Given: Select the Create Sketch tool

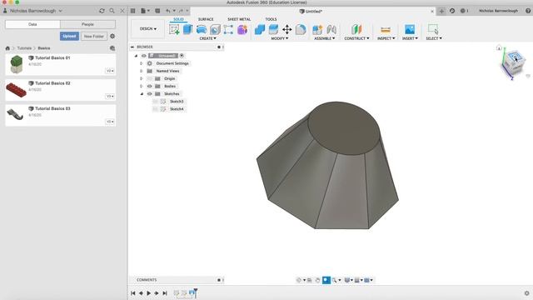Looking at the screenshot, I should coord(174,30).
